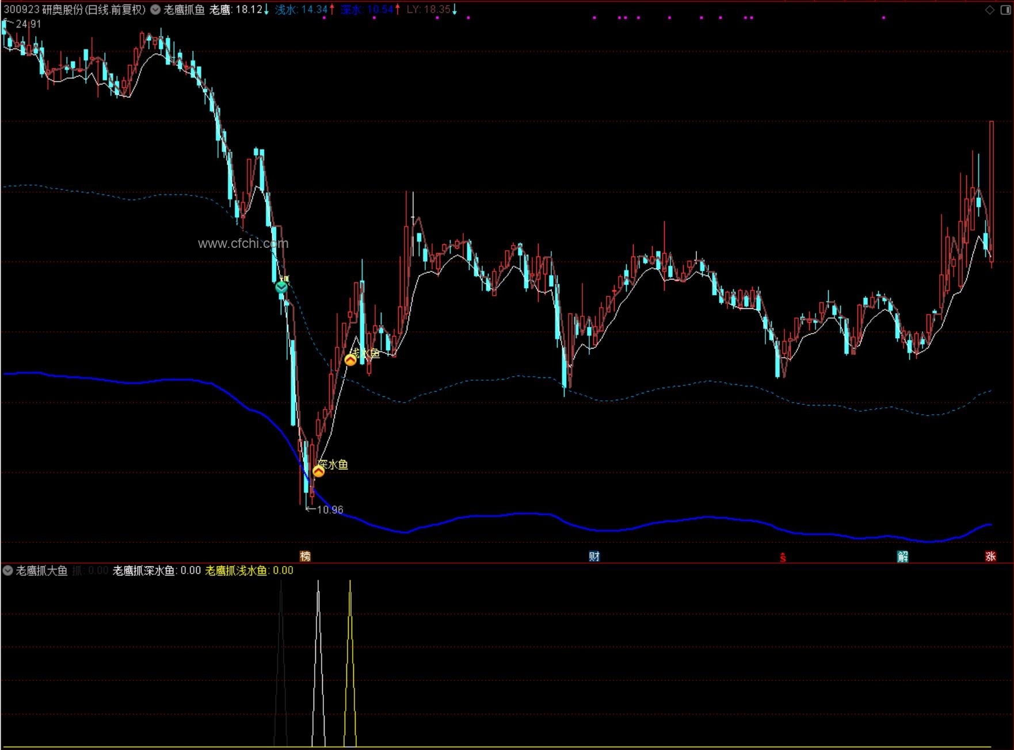The width and height of the screenshot is (1014, 750).
Task: Click the yellow spike in the sub-chart
Action: [x=350, y=663]
